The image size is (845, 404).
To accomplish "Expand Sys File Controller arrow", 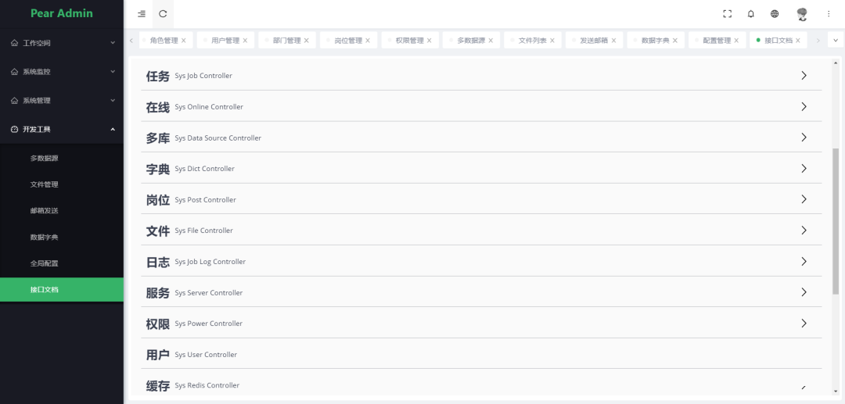I will point(804,231).
